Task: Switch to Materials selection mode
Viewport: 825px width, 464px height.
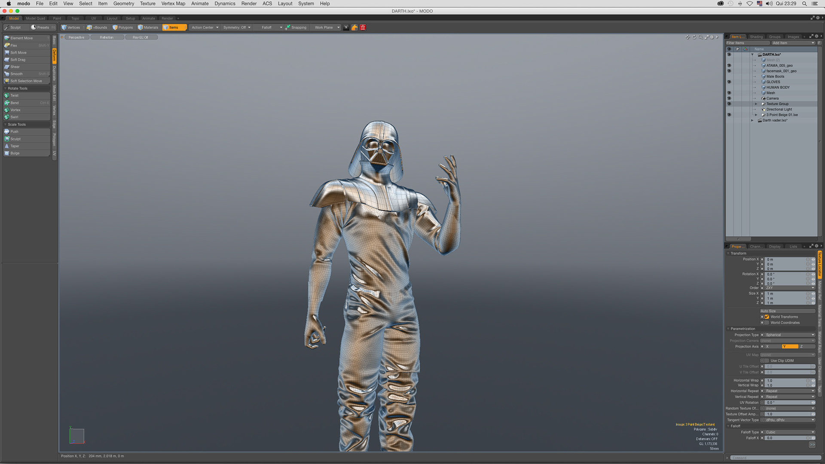Action: coord(148,27)
